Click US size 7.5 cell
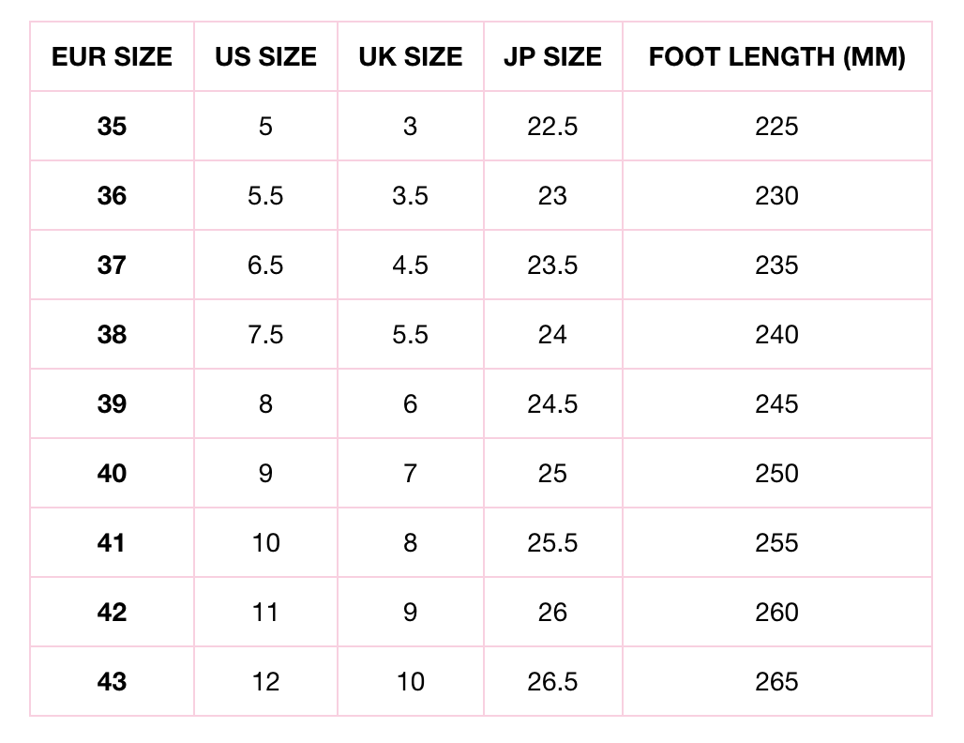964x743 pixels. click(x=265, y=335)
